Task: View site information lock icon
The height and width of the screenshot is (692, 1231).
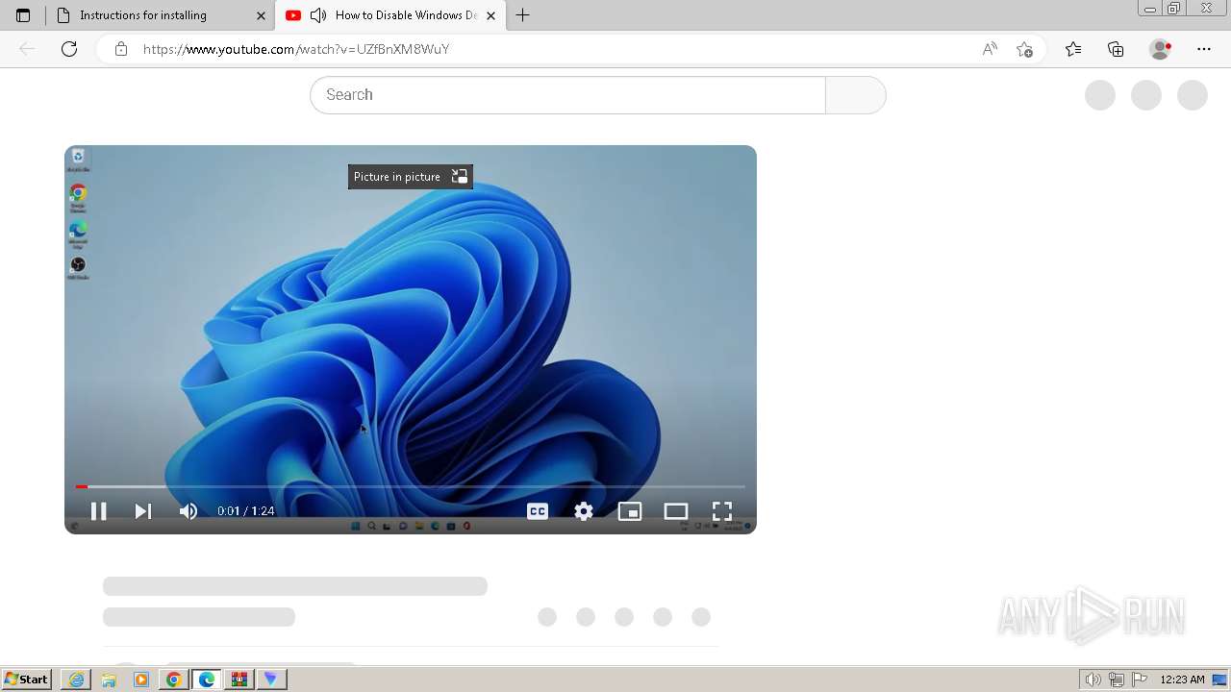Action: tap(121, 49)
